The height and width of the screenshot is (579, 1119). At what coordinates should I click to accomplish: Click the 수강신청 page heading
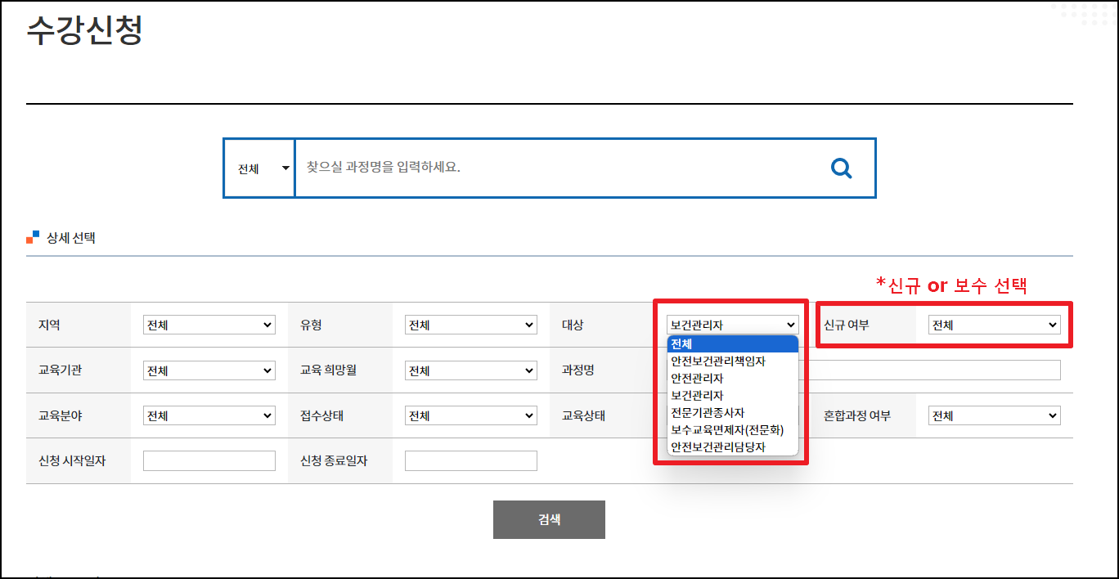coord(85,30)
